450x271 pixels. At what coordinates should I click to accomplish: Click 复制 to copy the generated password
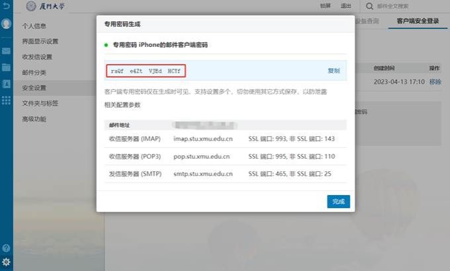point(334,70)
